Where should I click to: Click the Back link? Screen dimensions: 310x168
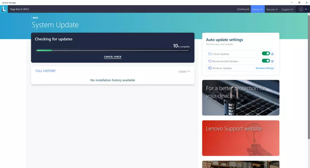(x=35, y=17)
